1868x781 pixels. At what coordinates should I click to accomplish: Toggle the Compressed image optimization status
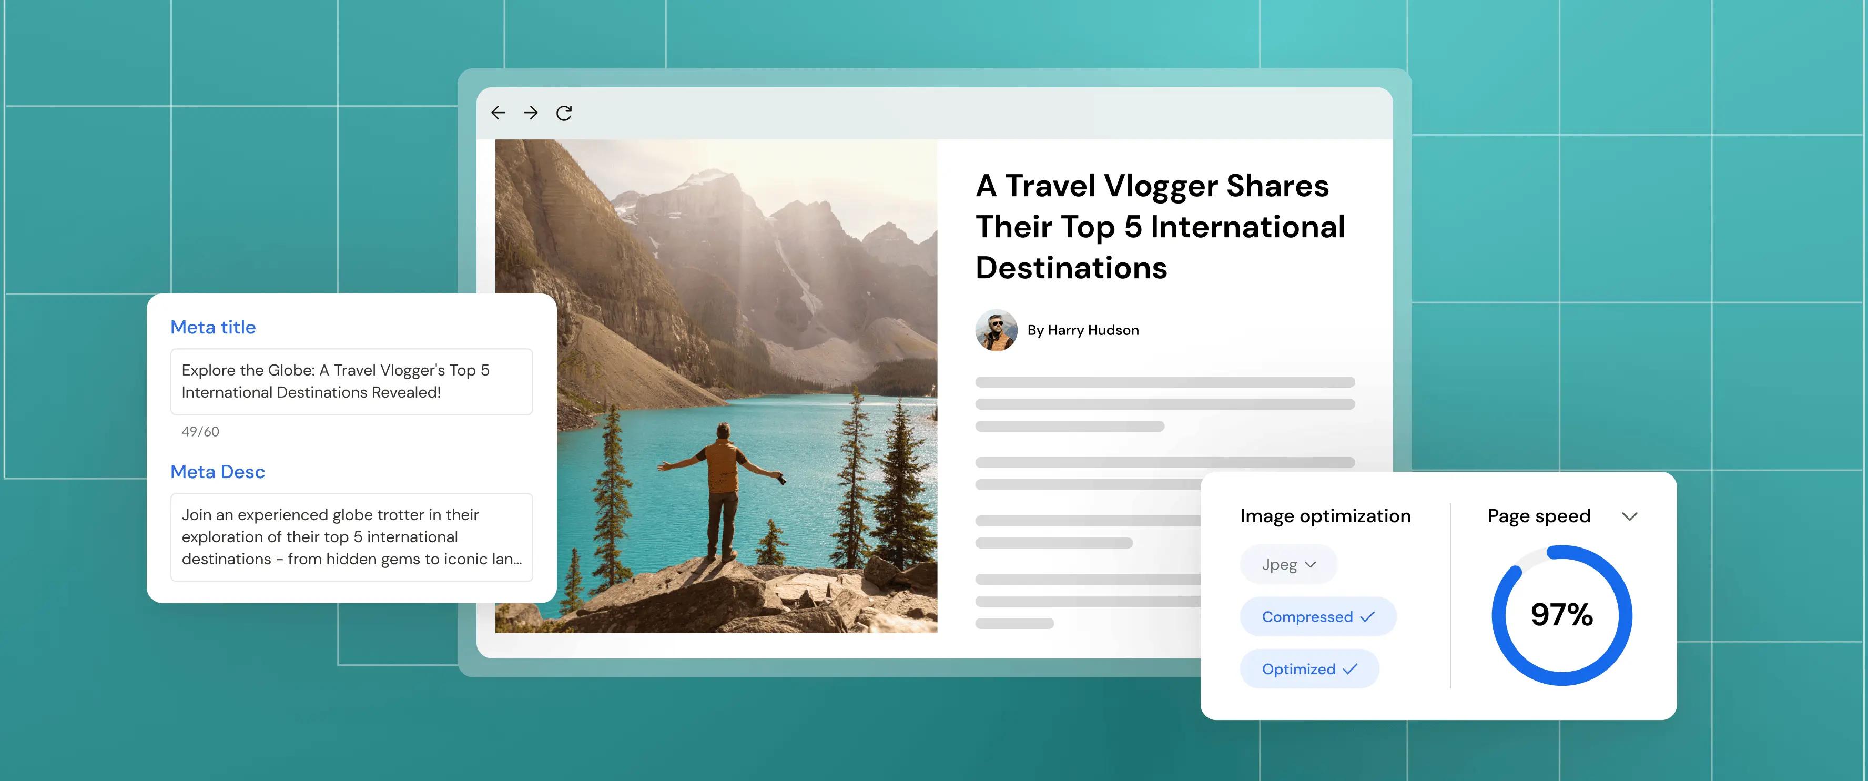[x=1317, y=616]
